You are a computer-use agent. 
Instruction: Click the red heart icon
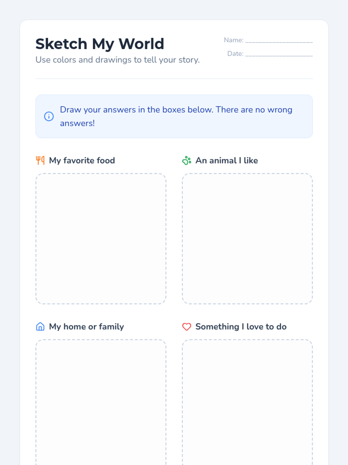coord(186,327)
